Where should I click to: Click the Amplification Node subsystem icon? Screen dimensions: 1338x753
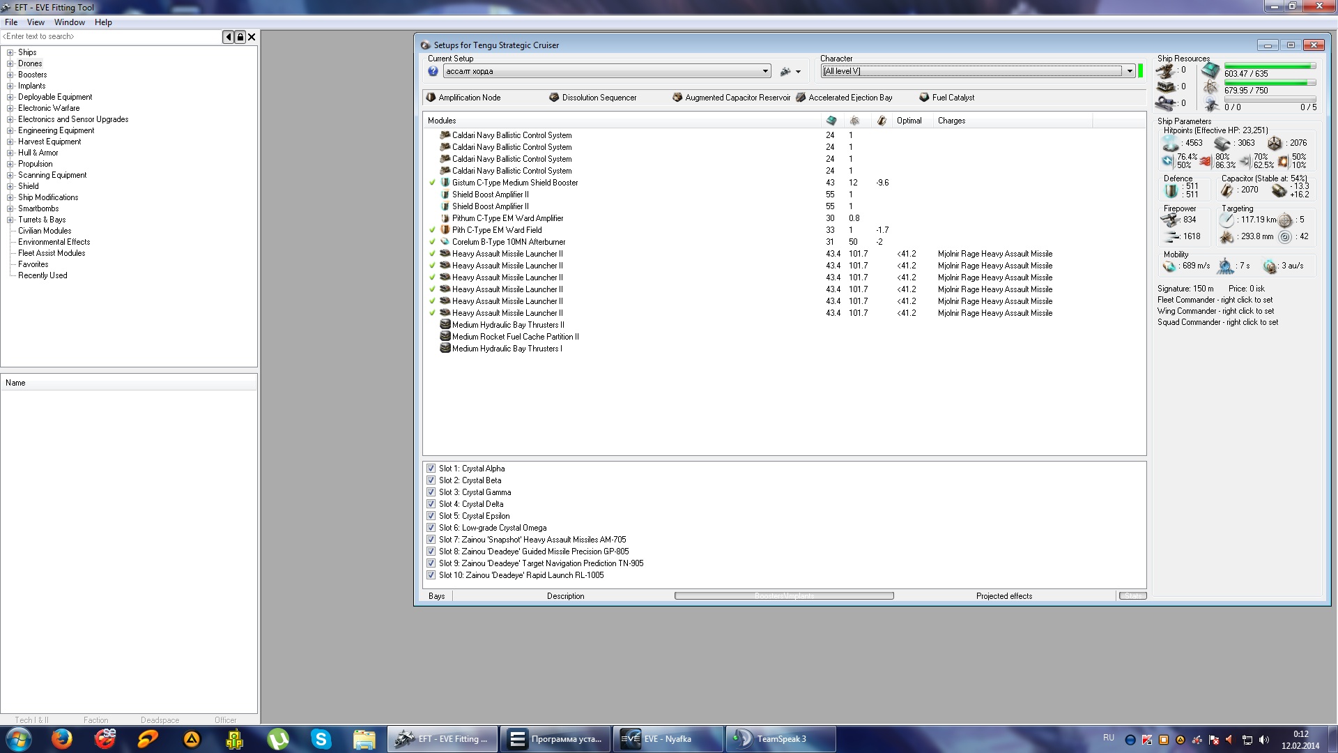coord(431,98)
